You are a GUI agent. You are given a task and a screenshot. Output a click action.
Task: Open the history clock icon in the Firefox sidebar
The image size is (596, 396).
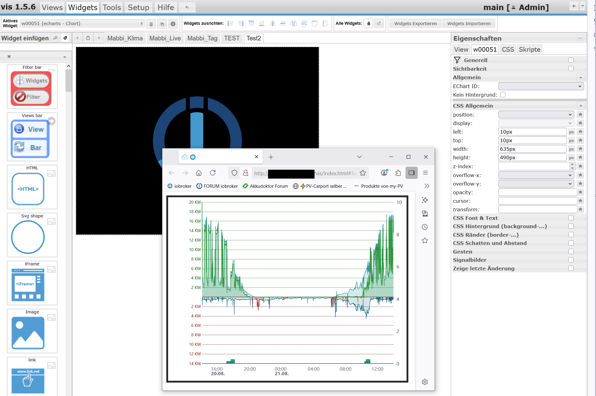pos(425,227)
